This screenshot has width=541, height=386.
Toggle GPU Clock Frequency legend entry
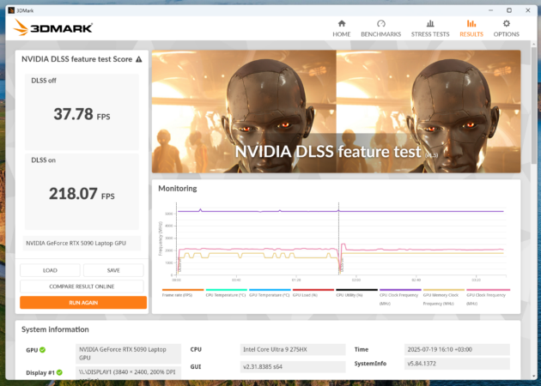[487, 297]
